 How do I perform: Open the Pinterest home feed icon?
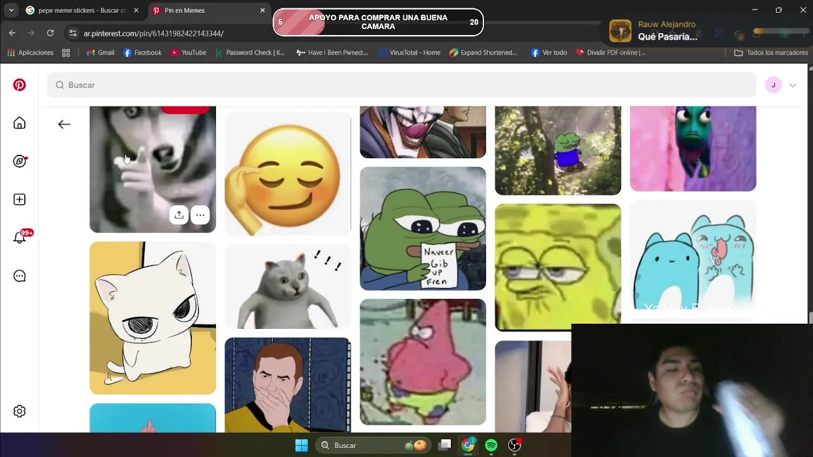coord(20,123)
